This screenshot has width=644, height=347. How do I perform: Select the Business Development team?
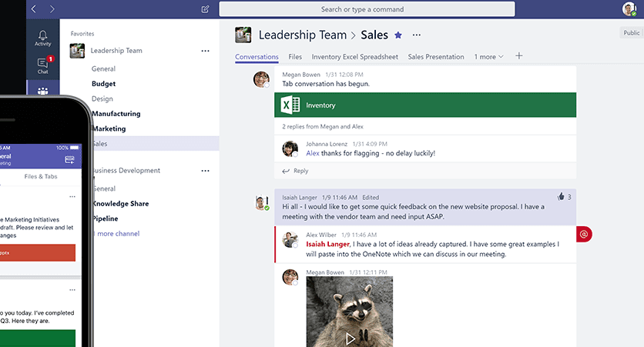tap(127, 171)
